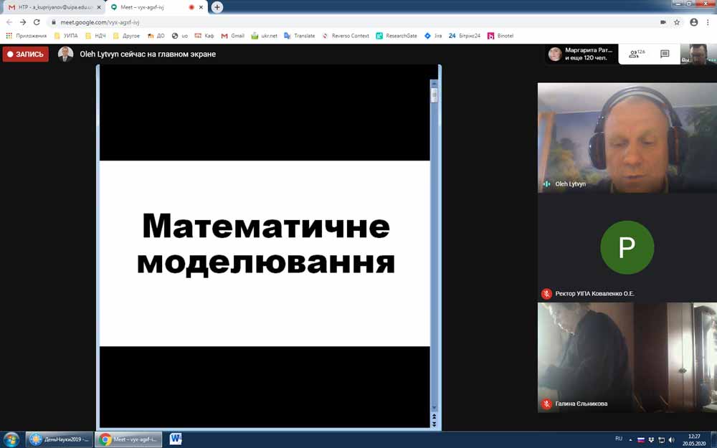The height and width of the screenshot is (448, 717).
Task: Click the red ЗАПИСЬ recording indicator
Action: (x=26, y=54)
